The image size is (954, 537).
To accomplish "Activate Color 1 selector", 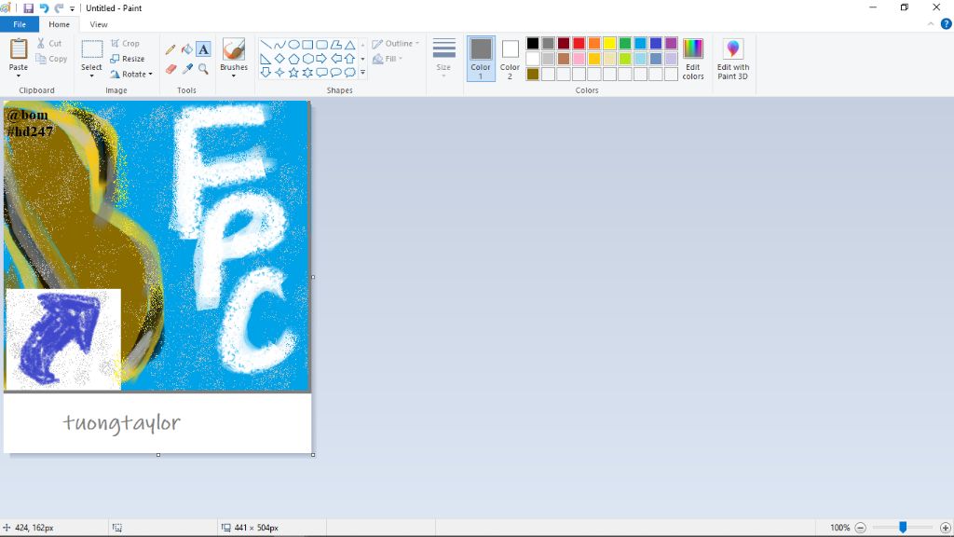I will [481, 59].
